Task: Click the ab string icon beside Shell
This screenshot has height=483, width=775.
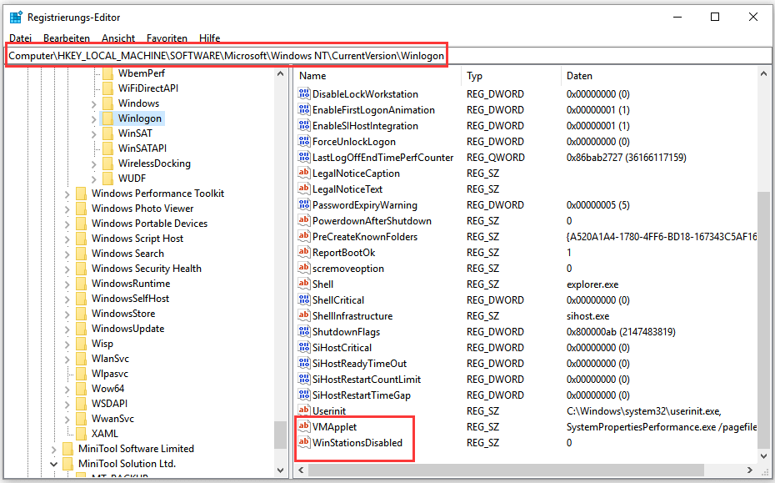Action: [305, 284]
